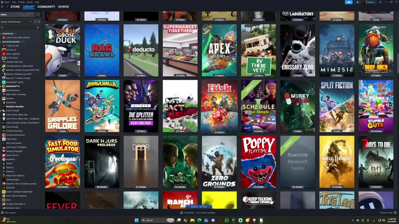Select 7 Days to Die in sidebar list
Screen dimensions: 399x224
tap(12, 46)
